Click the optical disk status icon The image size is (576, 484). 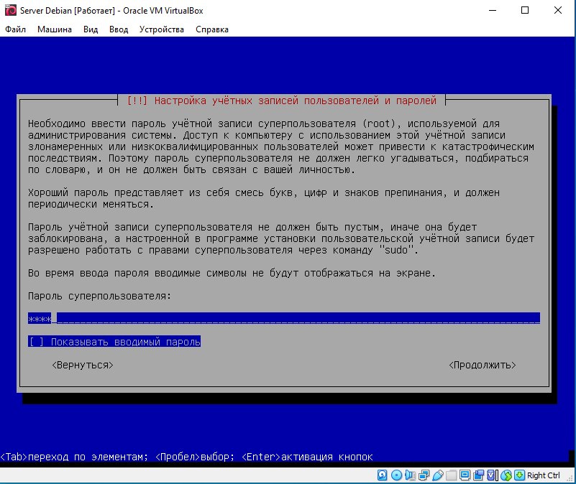coord(396,475)
